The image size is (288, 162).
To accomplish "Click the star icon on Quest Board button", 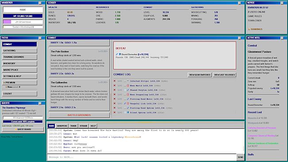I will click(x=16, y=129).
